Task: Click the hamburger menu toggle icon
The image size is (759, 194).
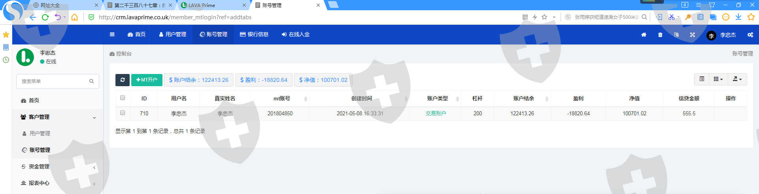Action: coord(112,35)
